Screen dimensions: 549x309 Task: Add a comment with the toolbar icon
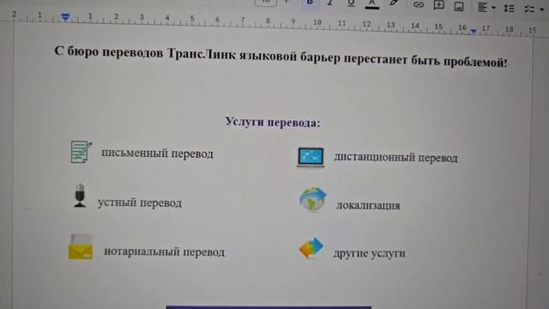click(x=438, y=5)
